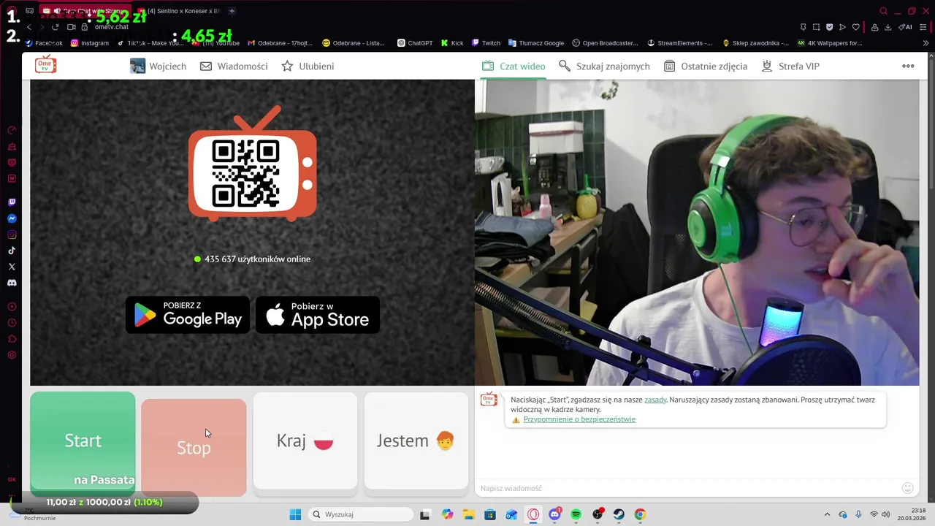Open the StreamElements bookmark
The height and width of the screenshot is (526, 935).
tap(679, 43)
